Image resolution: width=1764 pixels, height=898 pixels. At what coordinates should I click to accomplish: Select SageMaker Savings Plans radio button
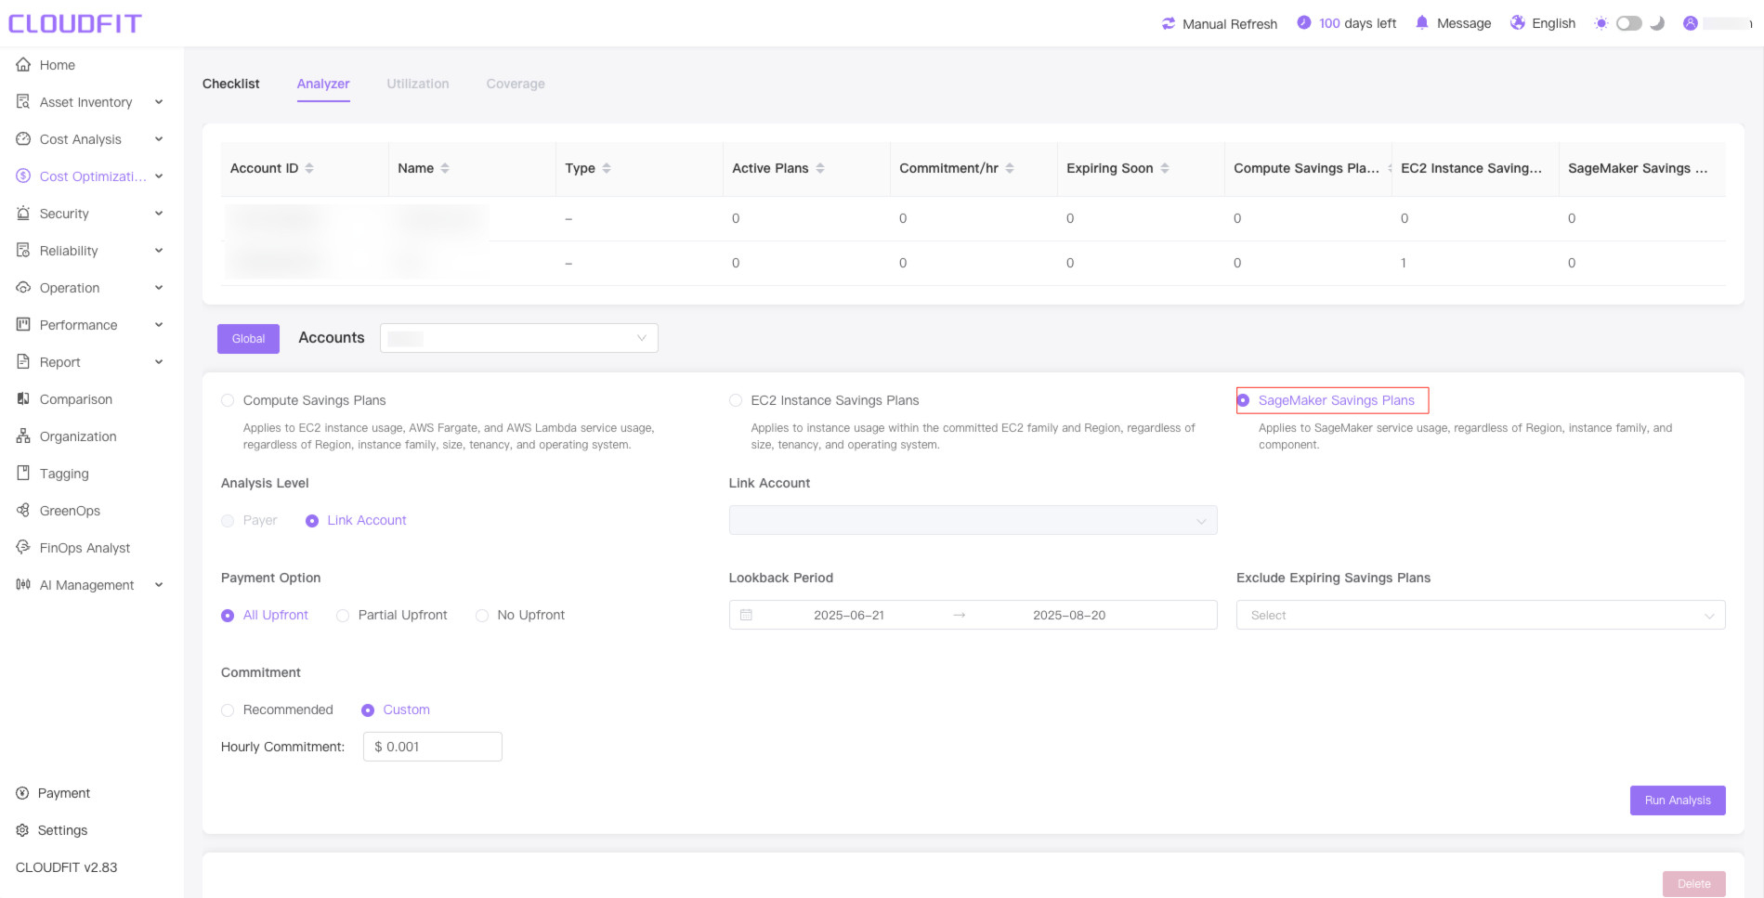coord(1243,400)
